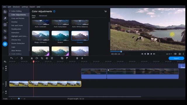Open the Edit menu
The height and width of the screenshot is (105, 187).
pyautogui.click(x=9, y=7)
